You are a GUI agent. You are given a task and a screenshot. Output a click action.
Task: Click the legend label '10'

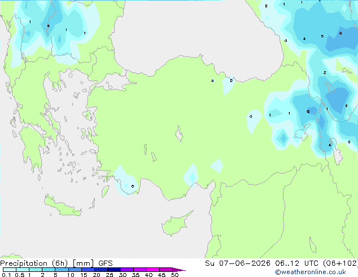71,275
